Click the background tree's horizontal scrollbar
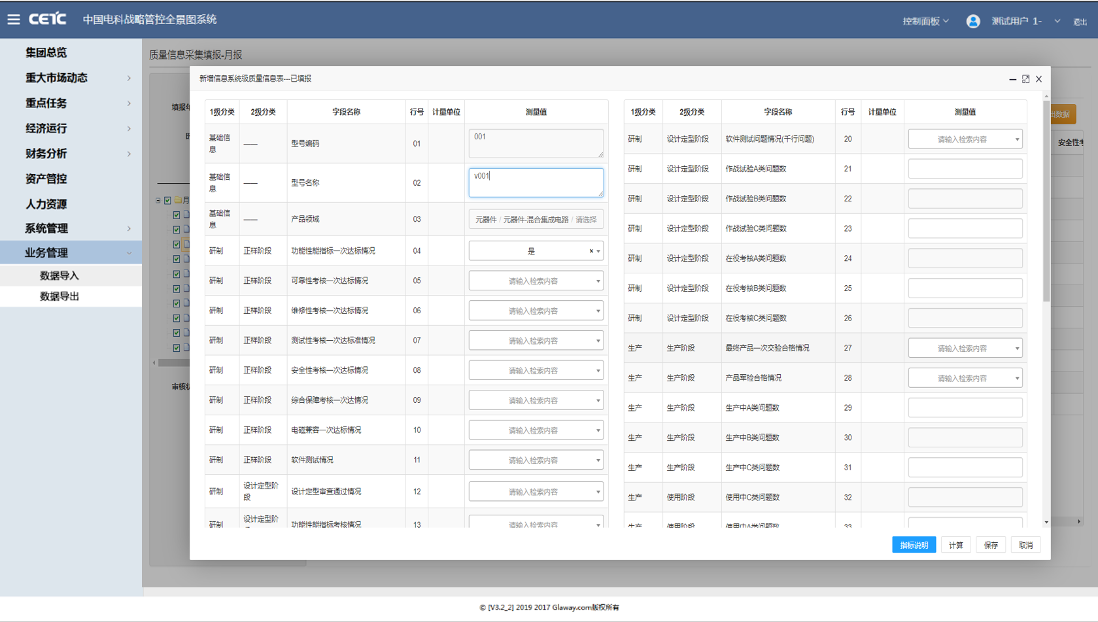Screen dimensions: 1098x622 pyautogui.click(x=173, y=362)
